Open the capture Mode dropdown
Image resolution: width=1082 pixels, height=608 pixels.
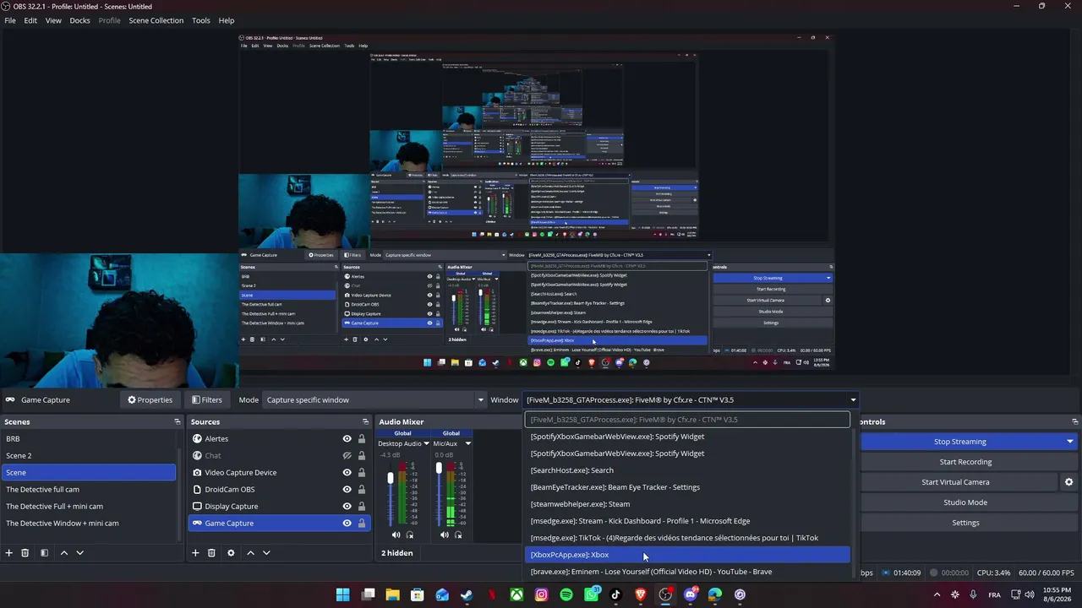[374, 400]
